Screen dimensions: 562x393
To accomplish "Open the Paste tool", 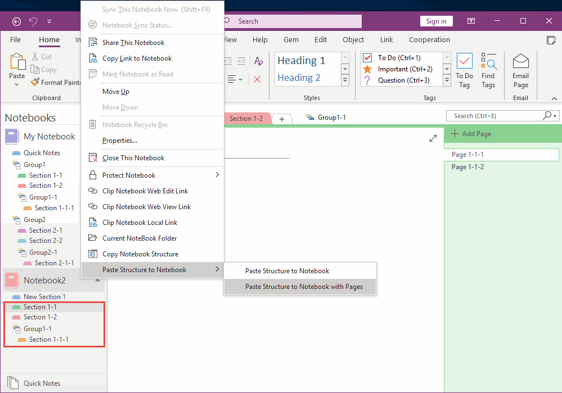I will pos(16,66).
